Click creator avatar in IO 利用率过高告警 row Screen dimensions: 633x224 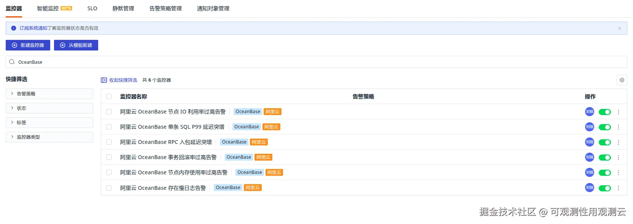(590, 112)
